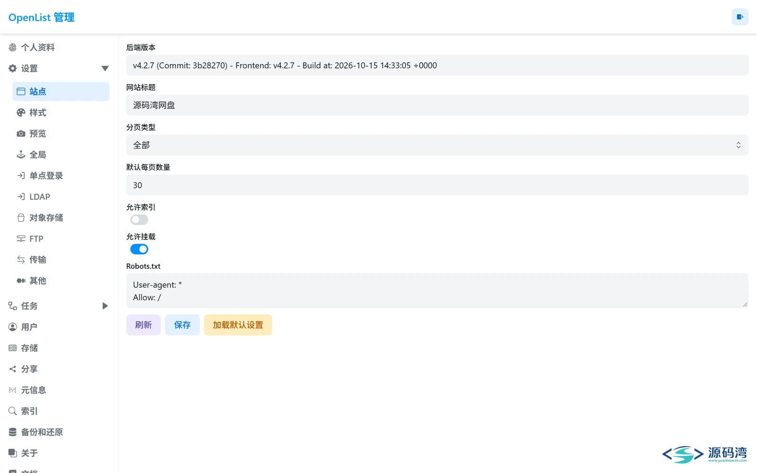Select the 站点 settings item

pyautogui.click(x=61, y=91)
